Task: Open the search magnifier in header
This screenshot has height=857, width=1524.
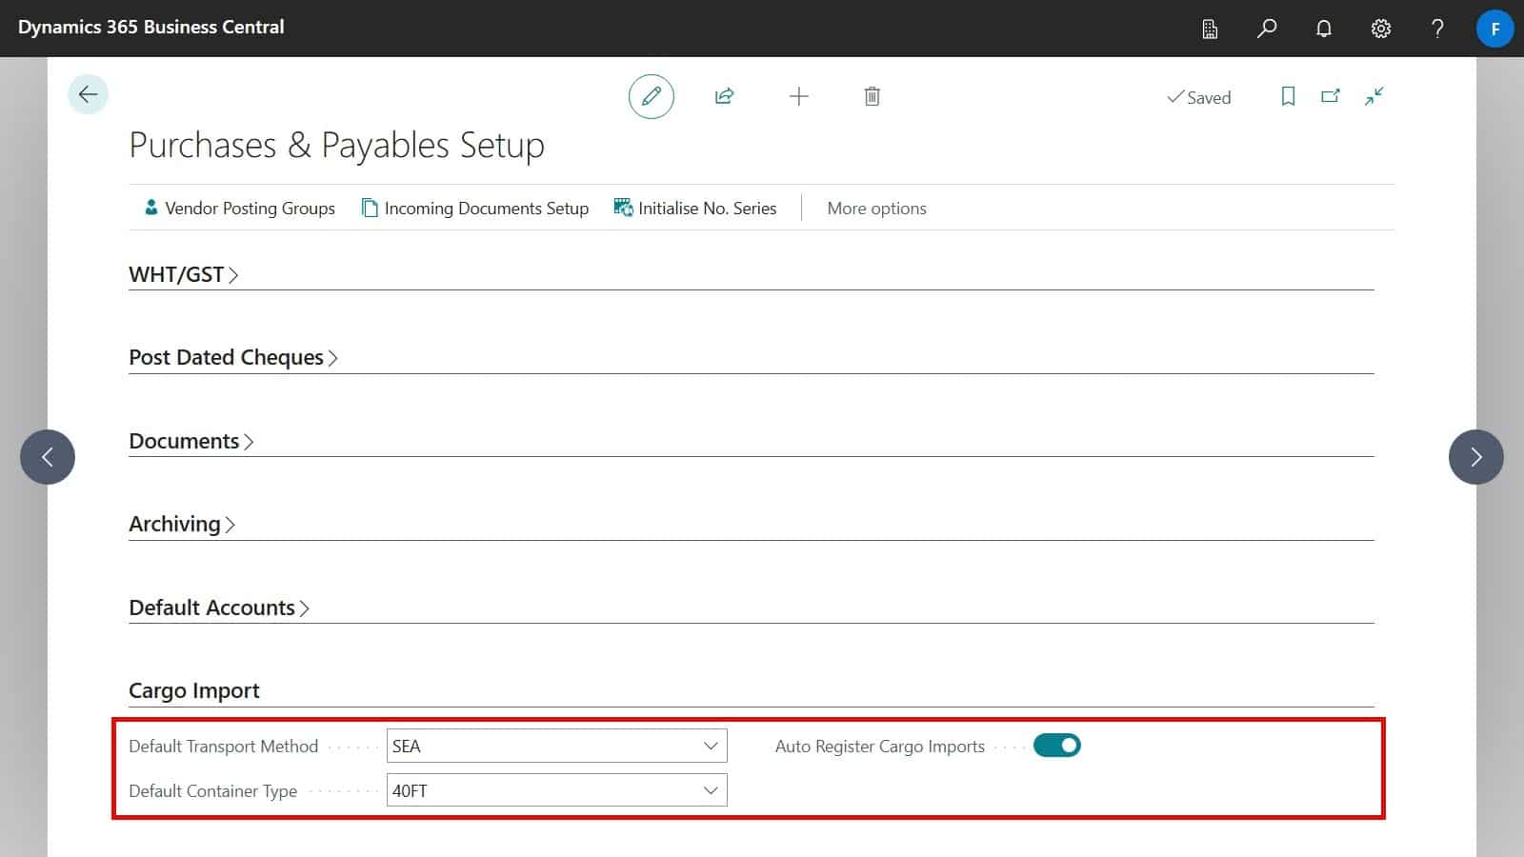Action: click(1267, 29)
